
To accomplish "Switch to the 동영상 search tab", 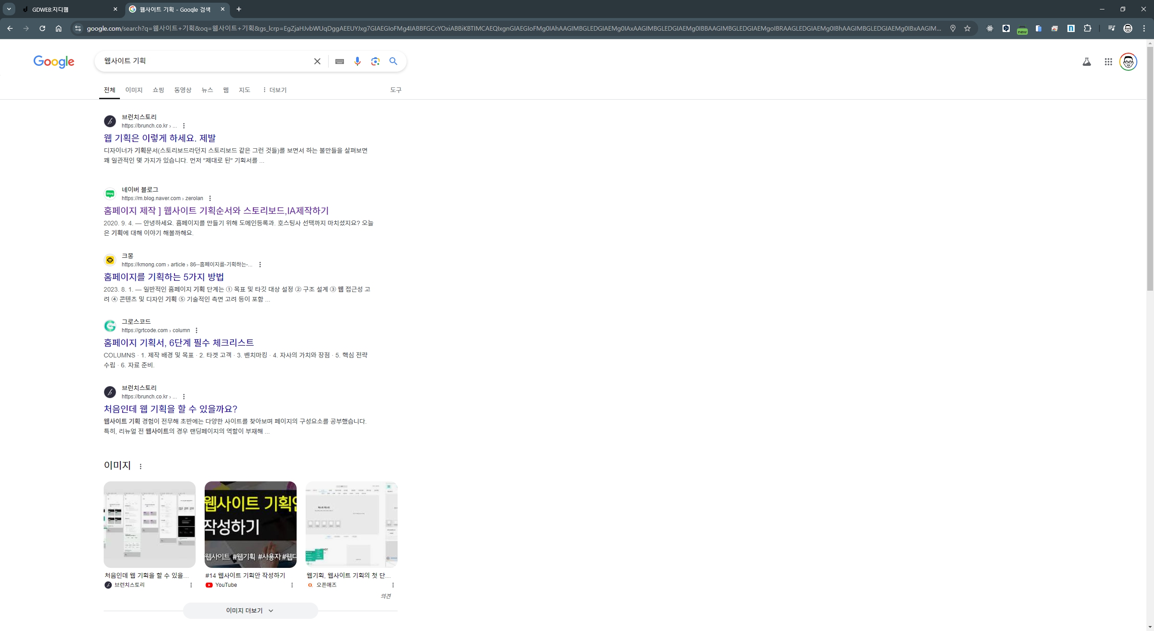I will (x=183, y=90).
